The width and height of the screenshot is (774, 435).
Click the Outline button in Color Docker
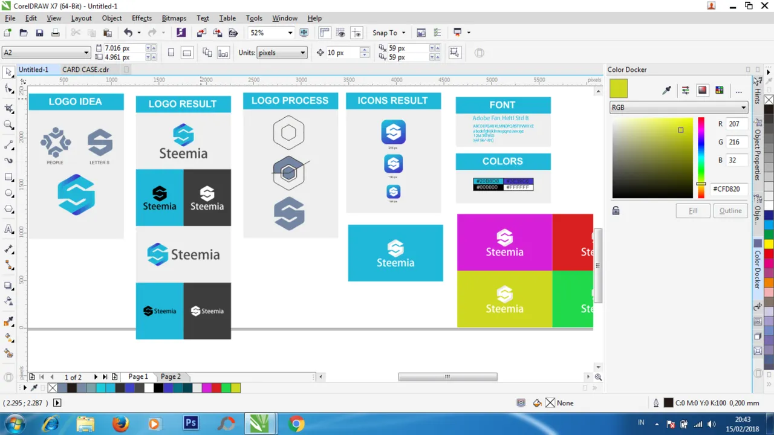pos(730,210)
